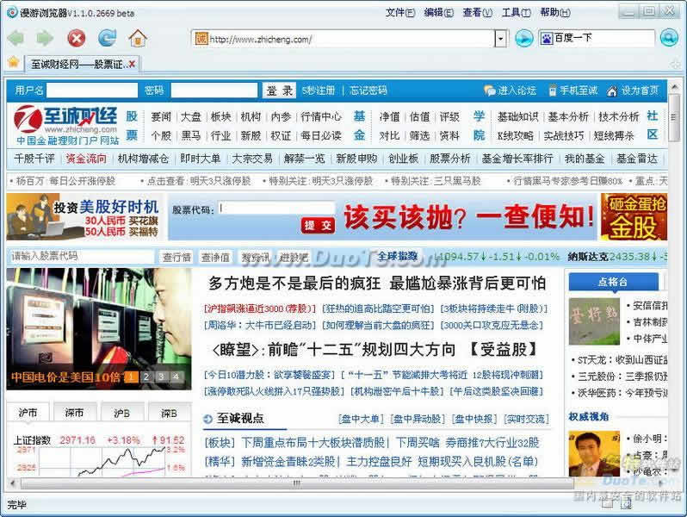This screenshot has height=517, width=687.
Task: Click the browser forward arrow icon
Action: point(44,39)
